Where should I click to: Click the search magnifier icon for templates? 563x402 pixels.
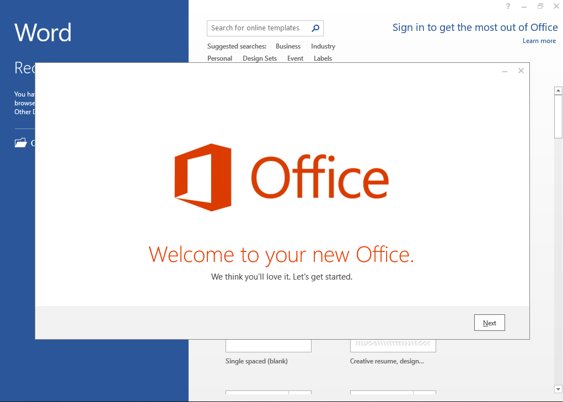(x=315, y=28)
